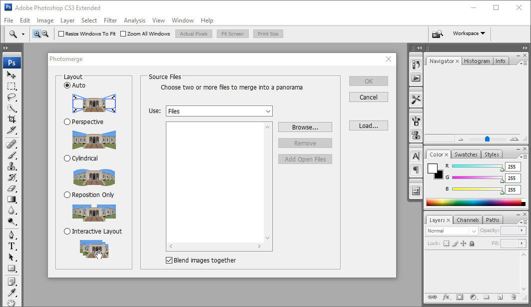Select the Magic Wand tool
Viewport: 531px width, 307px height.
coord(11,108)
